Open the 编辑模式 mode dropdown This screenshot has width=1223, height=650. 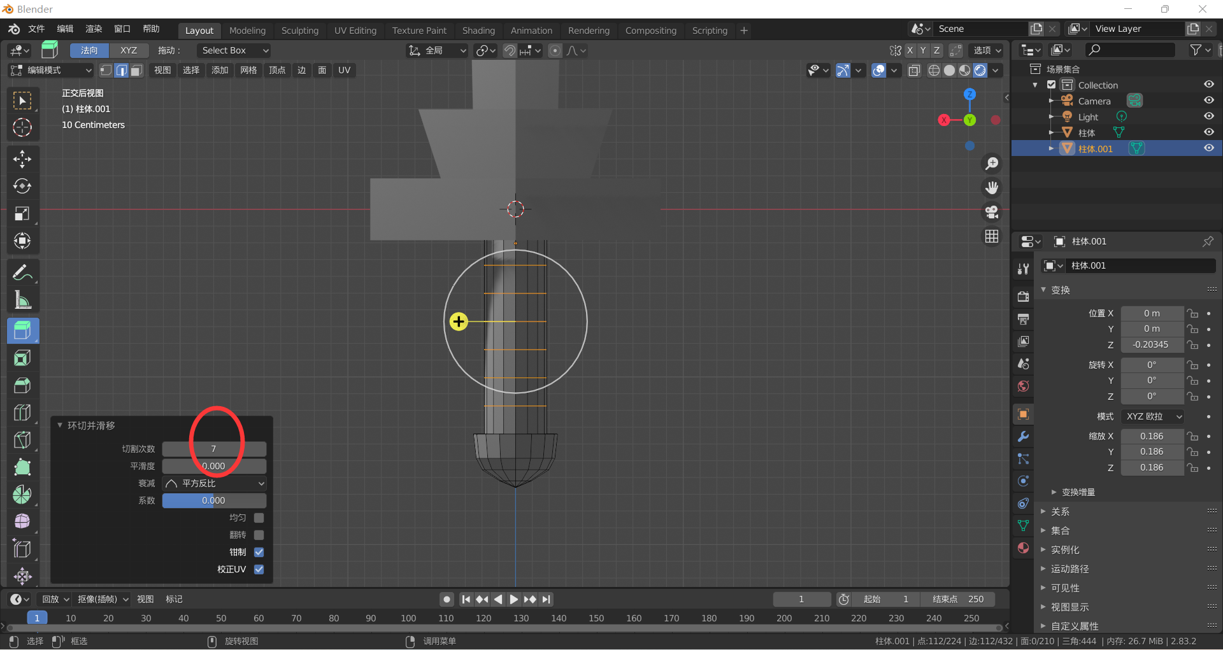pos(51,70)
